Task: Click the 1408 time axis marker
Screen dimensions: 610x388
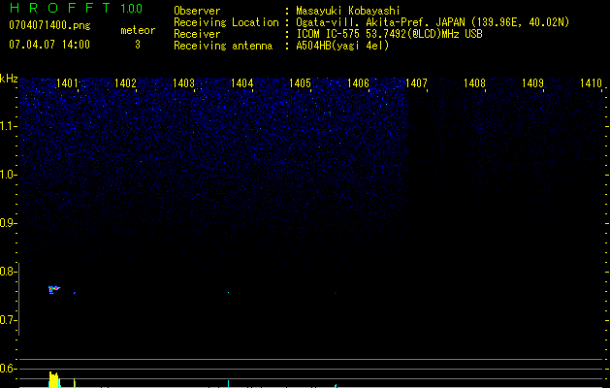Action: pos(474,83)
